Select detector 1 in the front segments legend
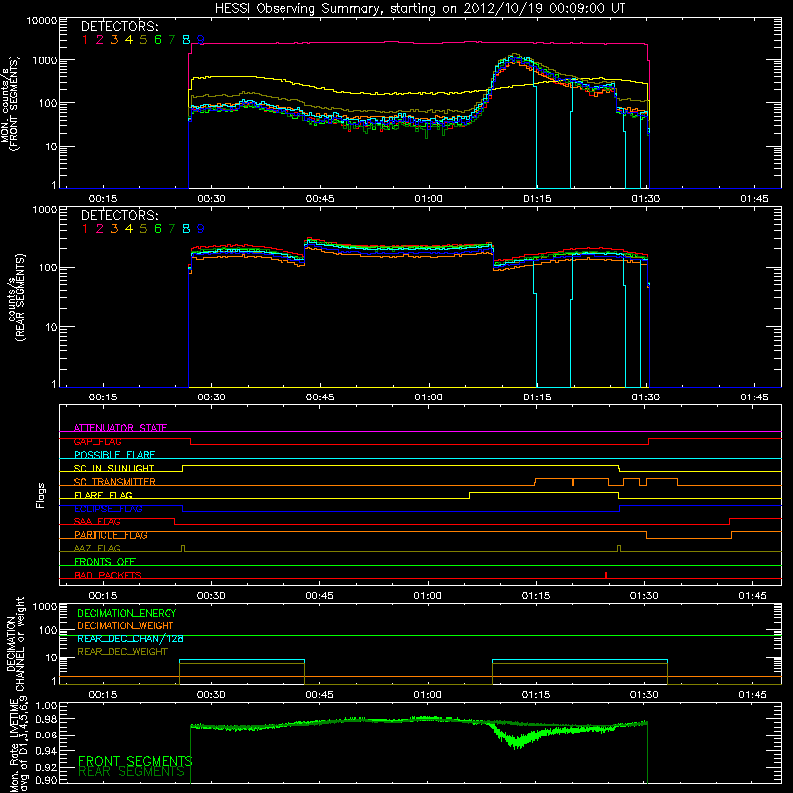Screen dimensions: 793x793 tap(85, 40)
